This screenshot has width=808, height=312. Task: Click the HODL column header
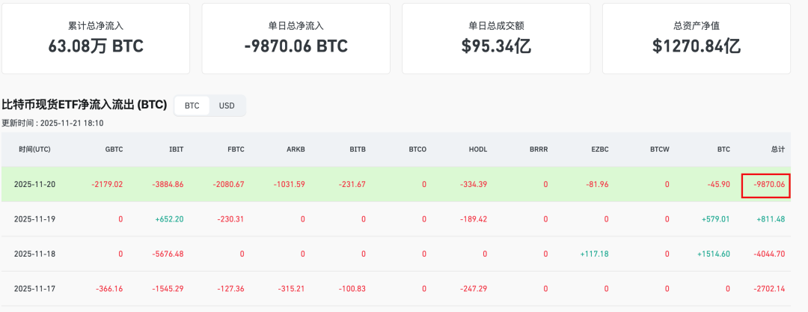point(478,150)
